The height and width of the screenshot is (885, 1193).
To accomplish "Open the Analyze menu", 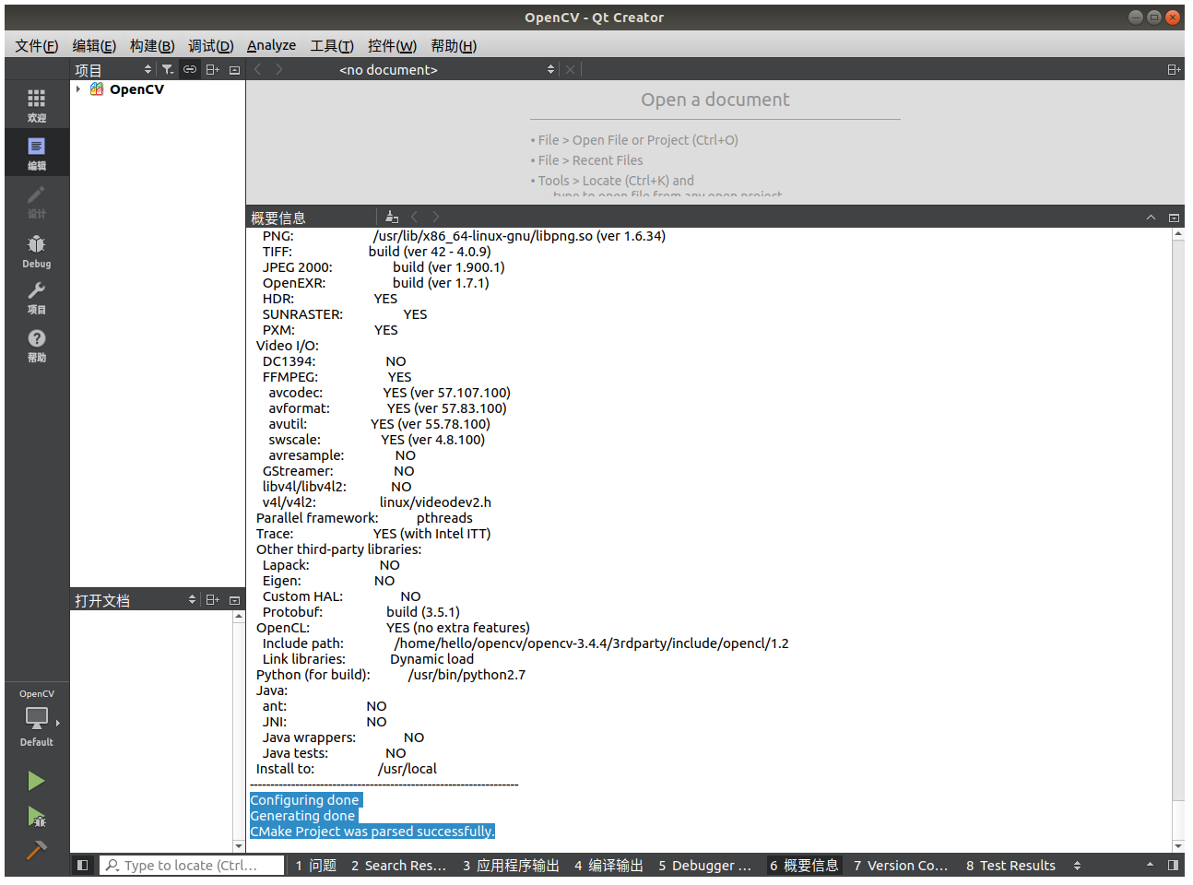I will click(x=271, y=45).
